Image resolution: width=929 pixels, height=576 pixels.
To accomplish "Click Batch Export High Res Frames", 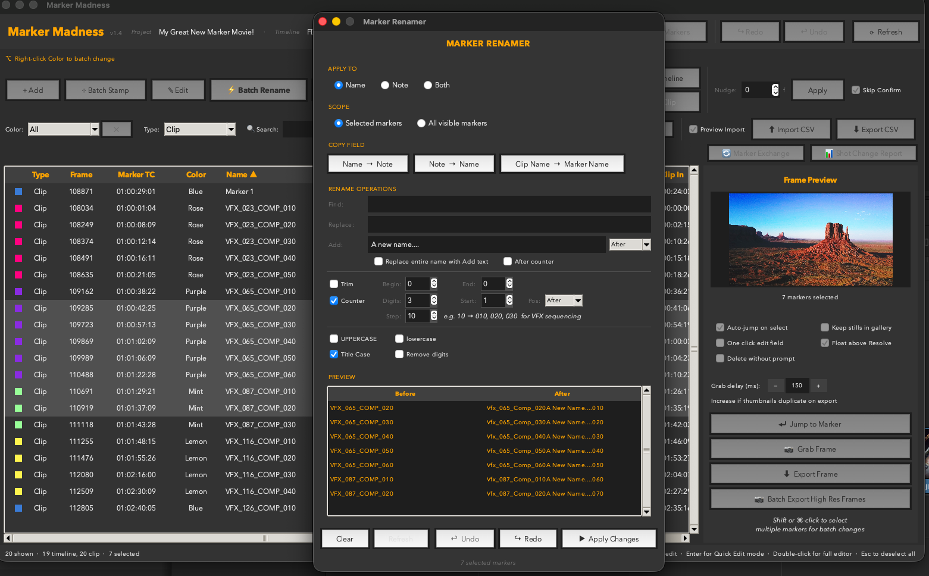I will pyautogui.click(x=810, y=499).
